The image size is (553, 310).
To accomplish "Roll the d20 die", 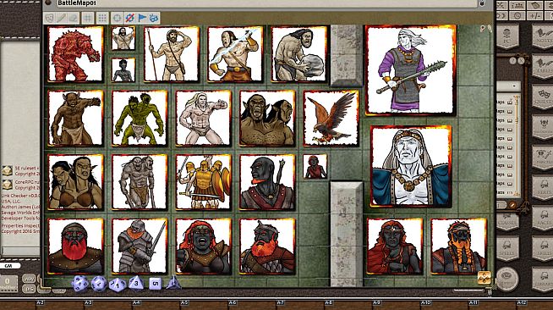I will (80, 284).
